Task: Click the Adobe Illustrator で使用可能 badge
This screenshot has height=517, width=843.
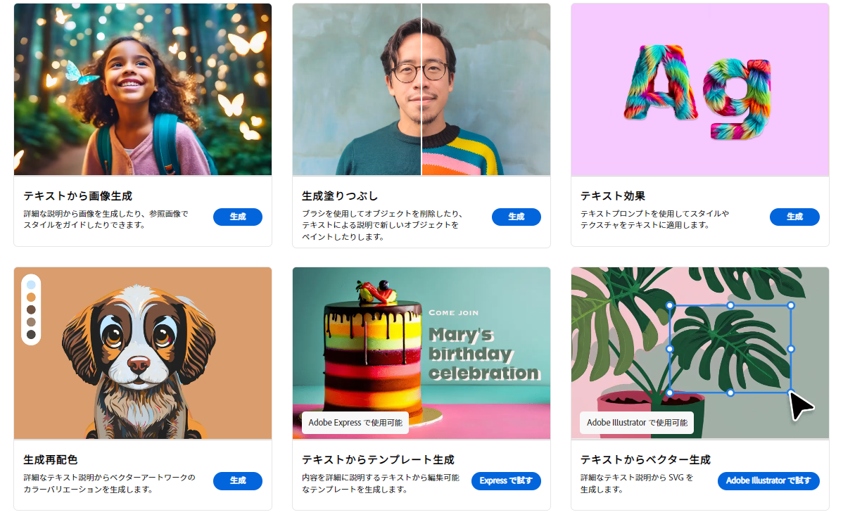Action: pos(637,423)
